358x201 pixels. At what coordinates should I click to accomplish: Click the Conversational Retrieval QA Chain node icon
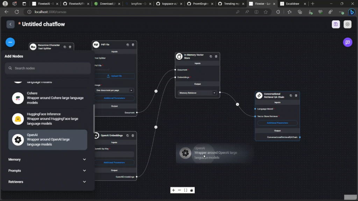[x=259, y=96]
